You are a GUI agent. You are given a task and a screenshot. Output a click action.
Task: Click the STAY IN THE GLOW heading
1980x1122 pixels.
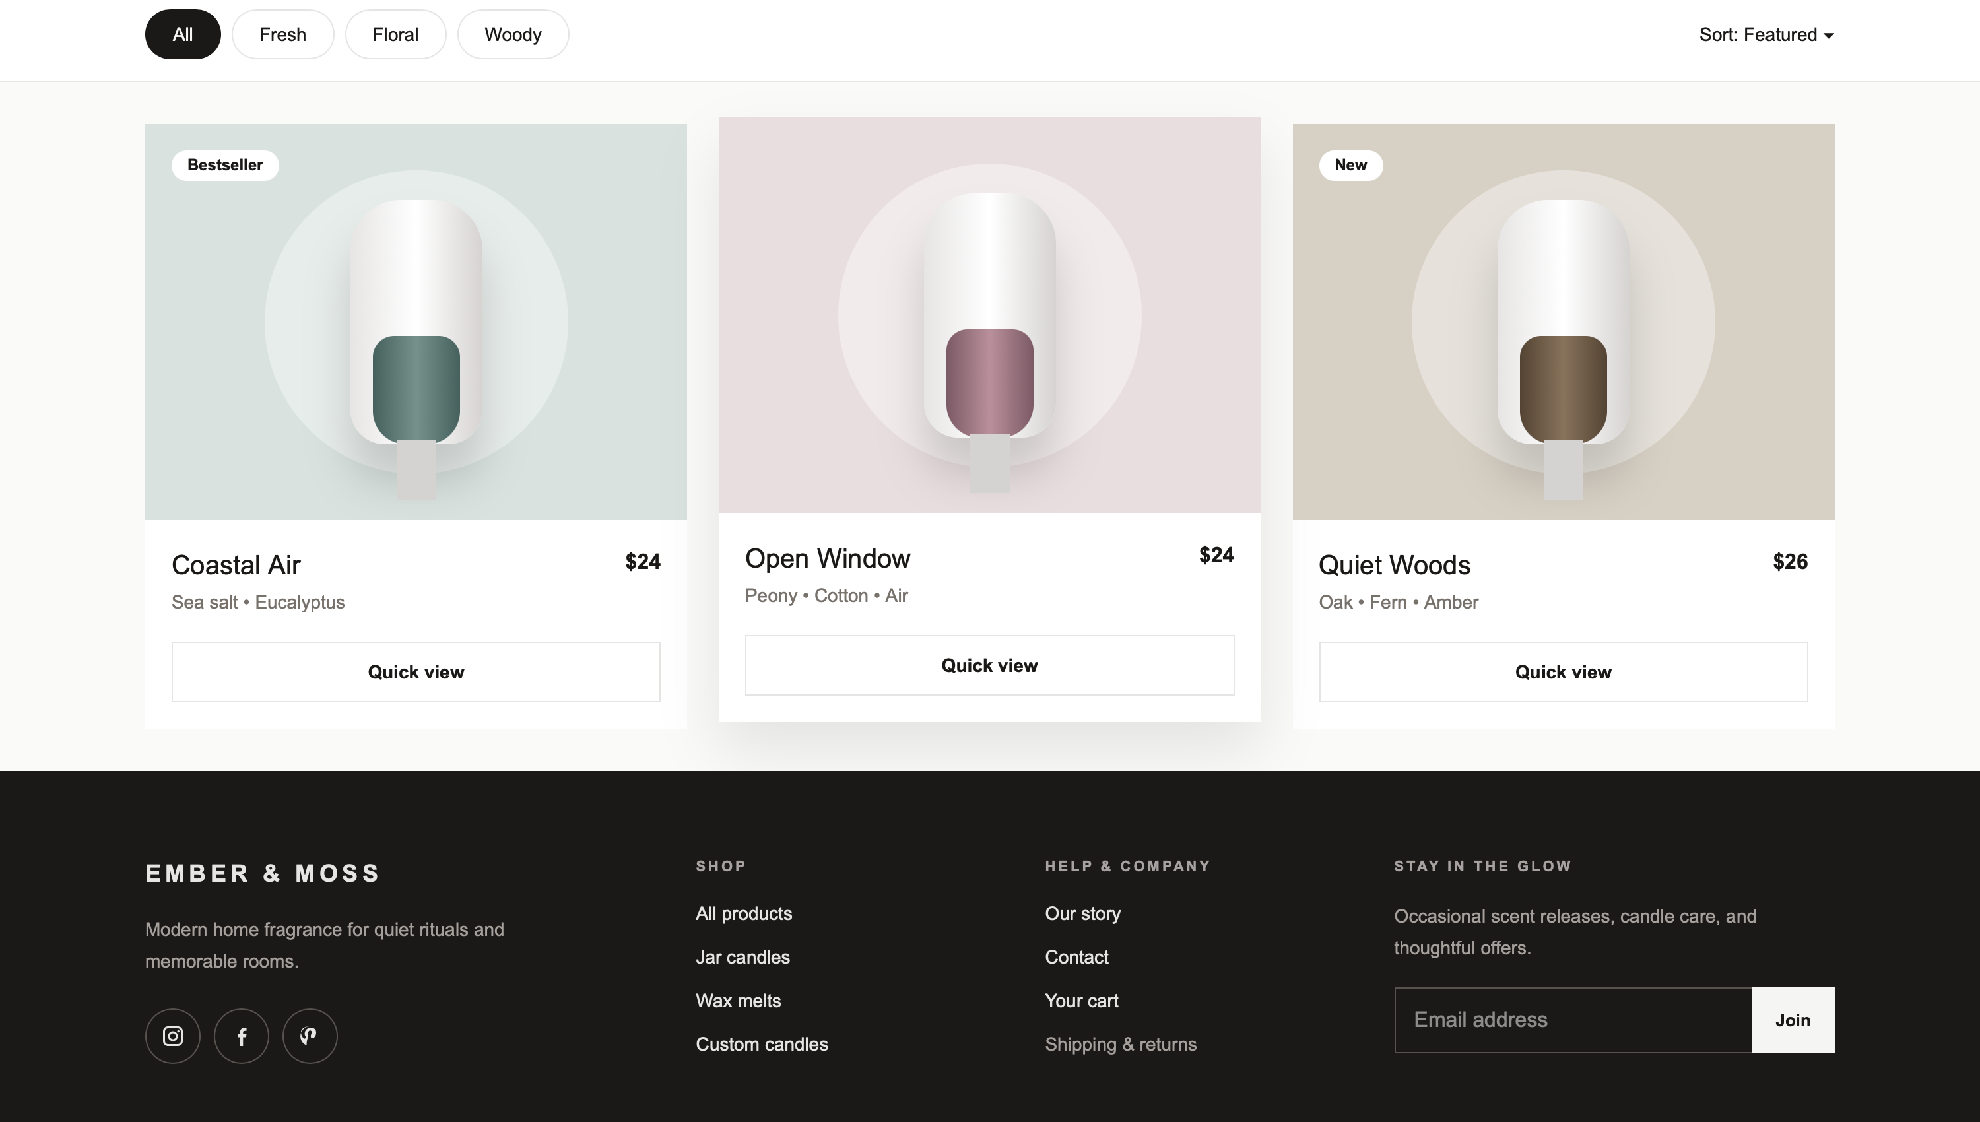click(1483, 866)
